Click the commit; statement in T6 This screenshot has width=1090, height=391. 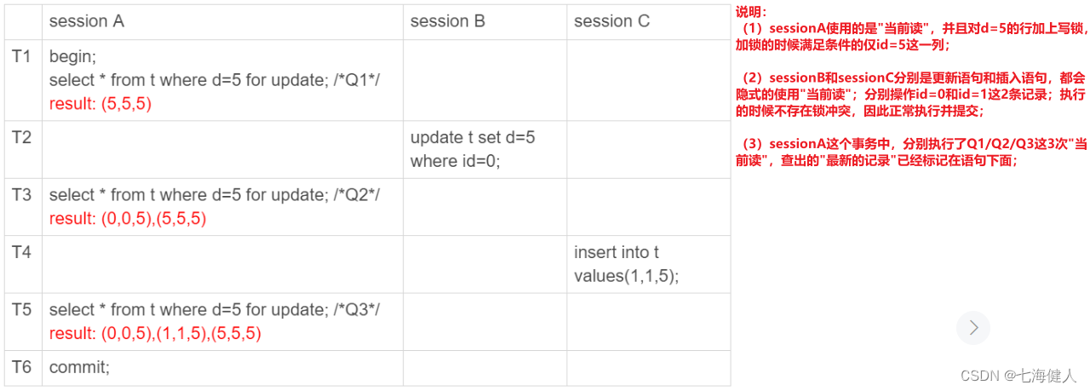pyautogui.click(x=80, y=367)
